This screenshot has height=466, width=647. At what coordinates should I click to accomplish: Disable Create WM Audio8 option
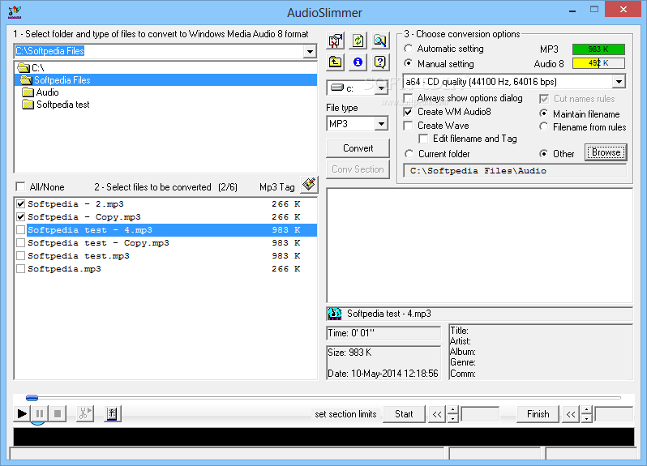point(408,112)
